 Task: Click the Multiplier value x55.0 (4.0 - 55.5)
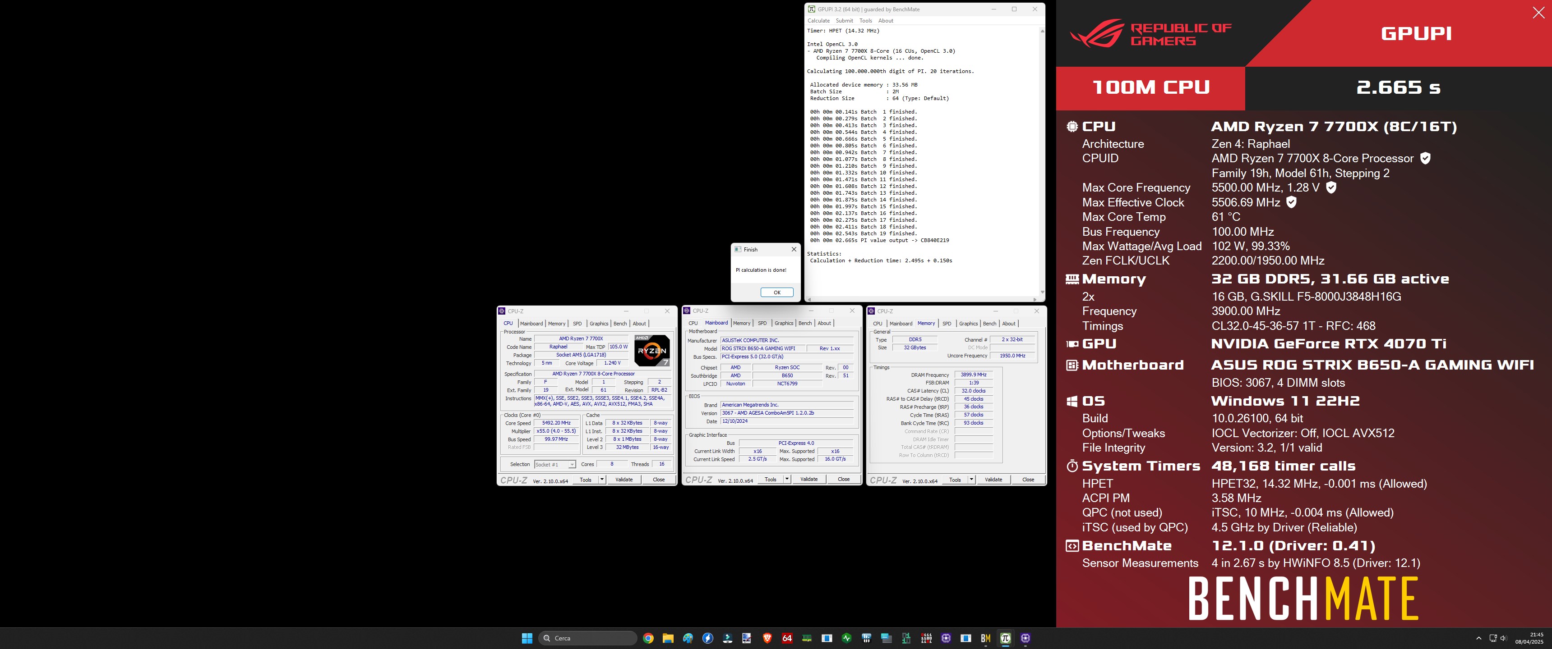point(556,431)
